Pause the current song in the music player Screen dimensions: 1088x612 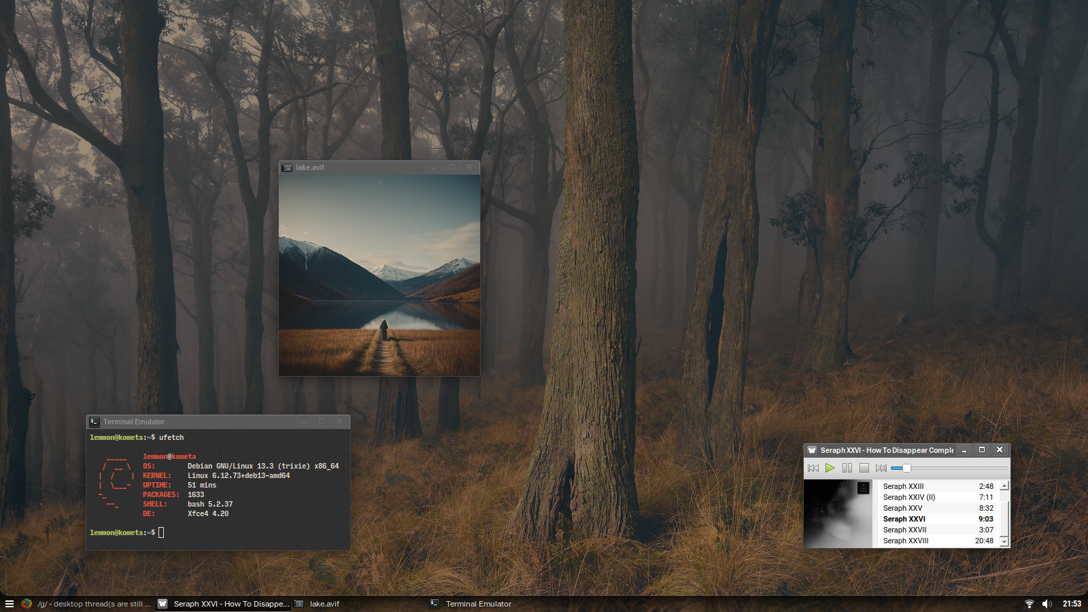pos(847,468)
